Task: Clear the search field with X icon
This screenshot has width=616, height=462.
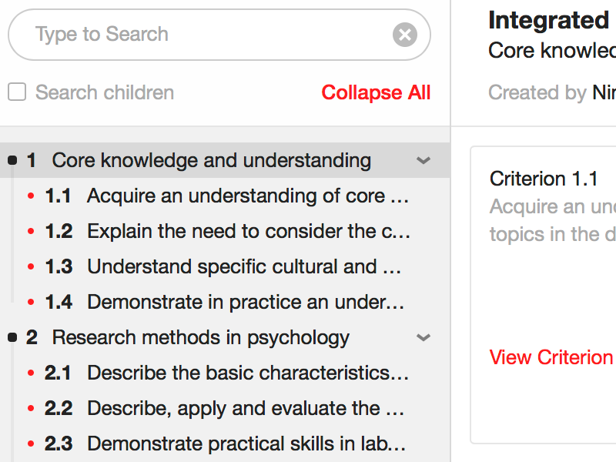Action: point(405,35)
